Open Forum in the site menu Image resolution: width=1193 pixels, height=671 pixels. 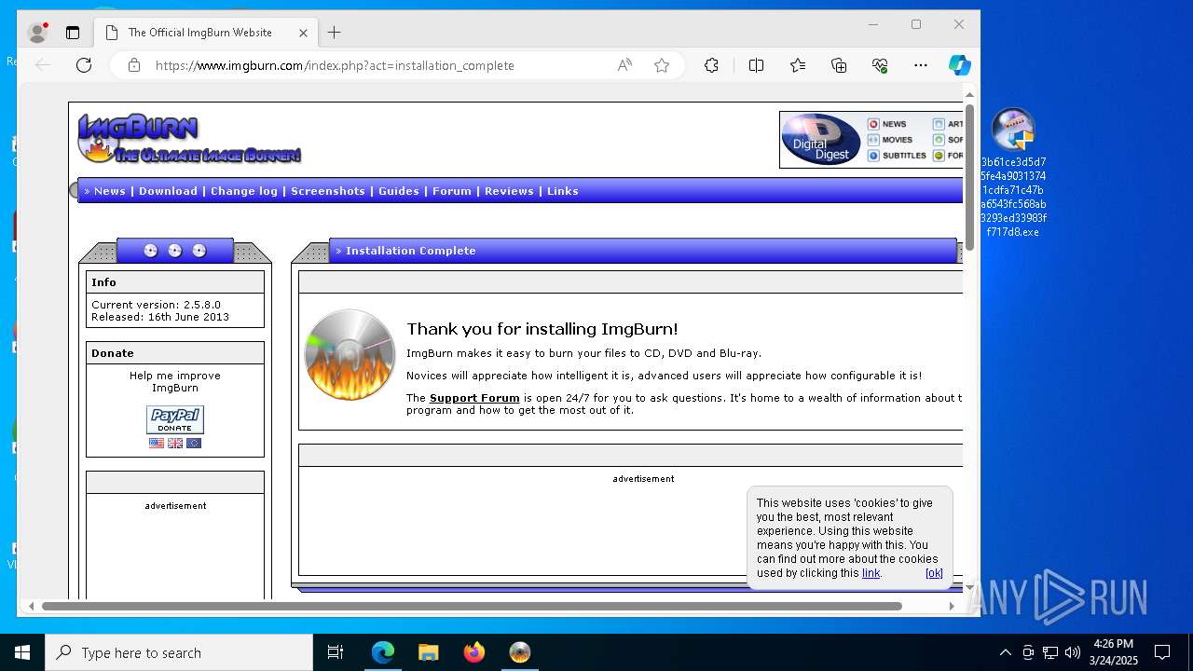[x=452, y=191]
